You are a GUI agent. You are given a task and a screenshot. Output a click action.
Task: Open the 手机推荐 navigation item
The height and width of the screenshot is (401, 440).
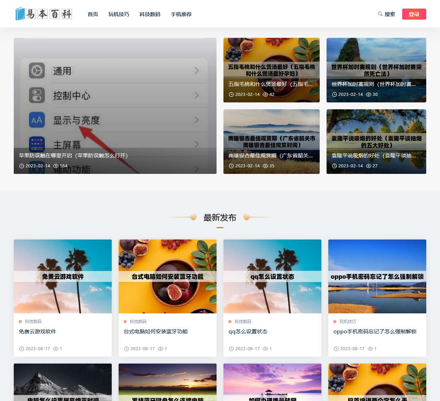pyautogui.click(x=181, y=14)
